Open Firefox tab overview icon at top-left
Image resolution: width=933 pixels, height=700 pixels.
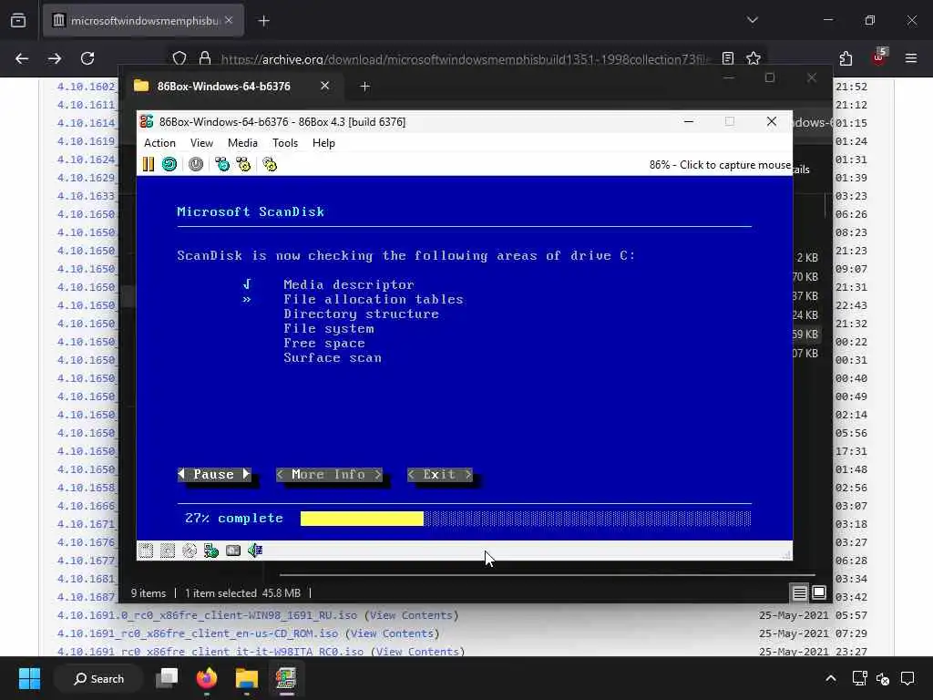click(x=18, y=21)
